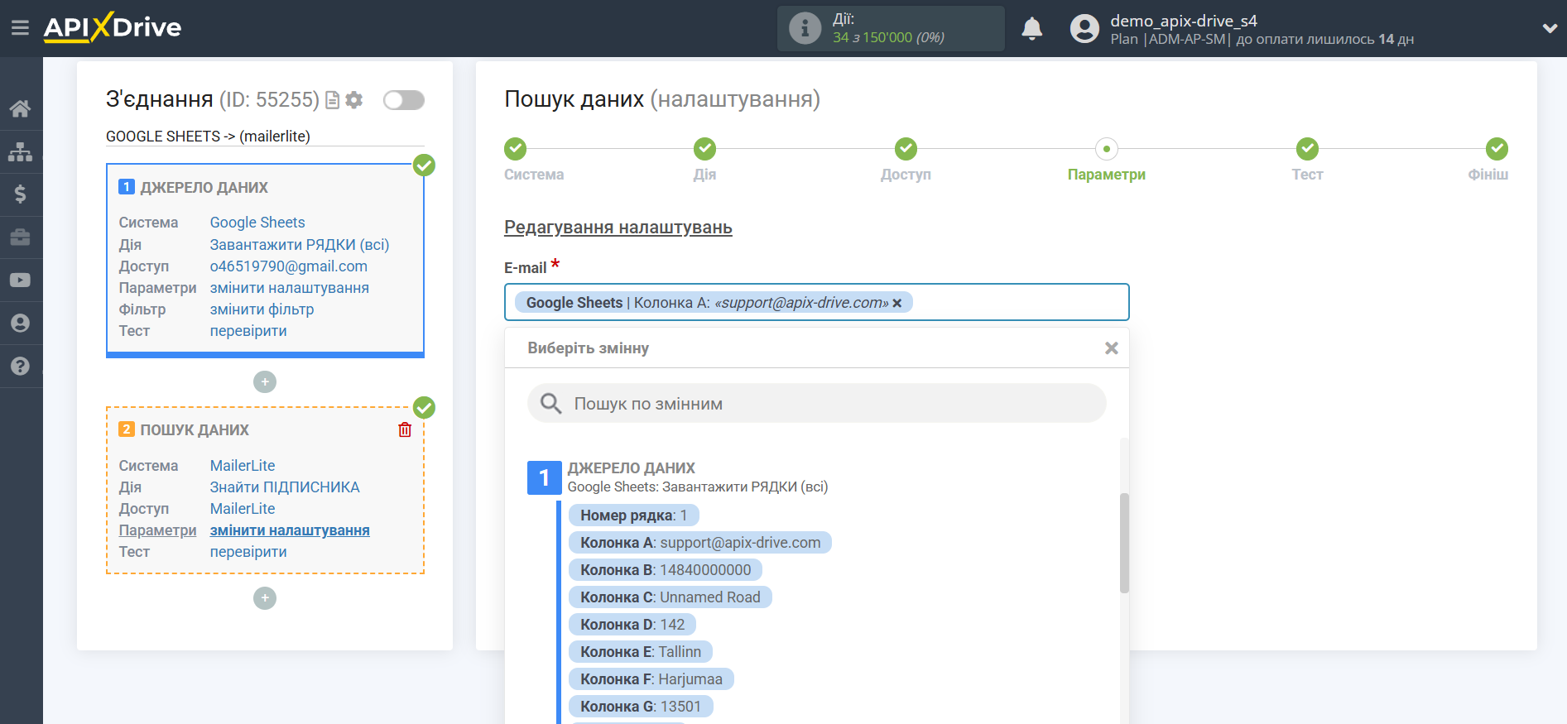
Task: Select Колонка E Tallinn variable
Action: 641,652
